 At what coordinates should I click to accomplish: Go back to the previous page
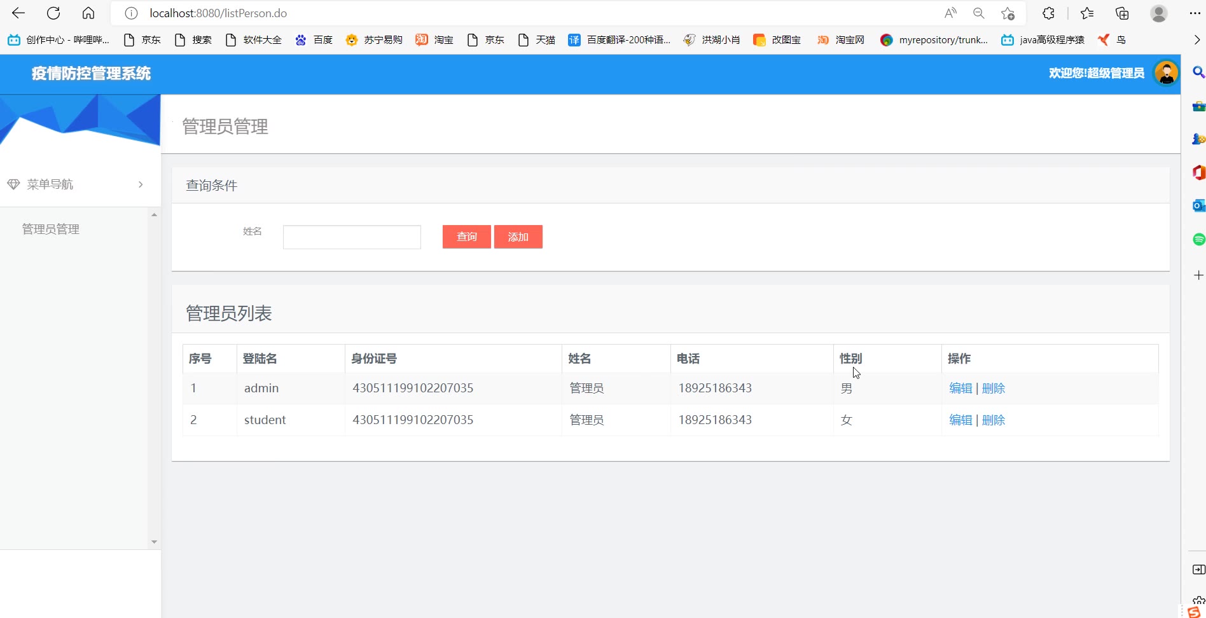point(18,13)
